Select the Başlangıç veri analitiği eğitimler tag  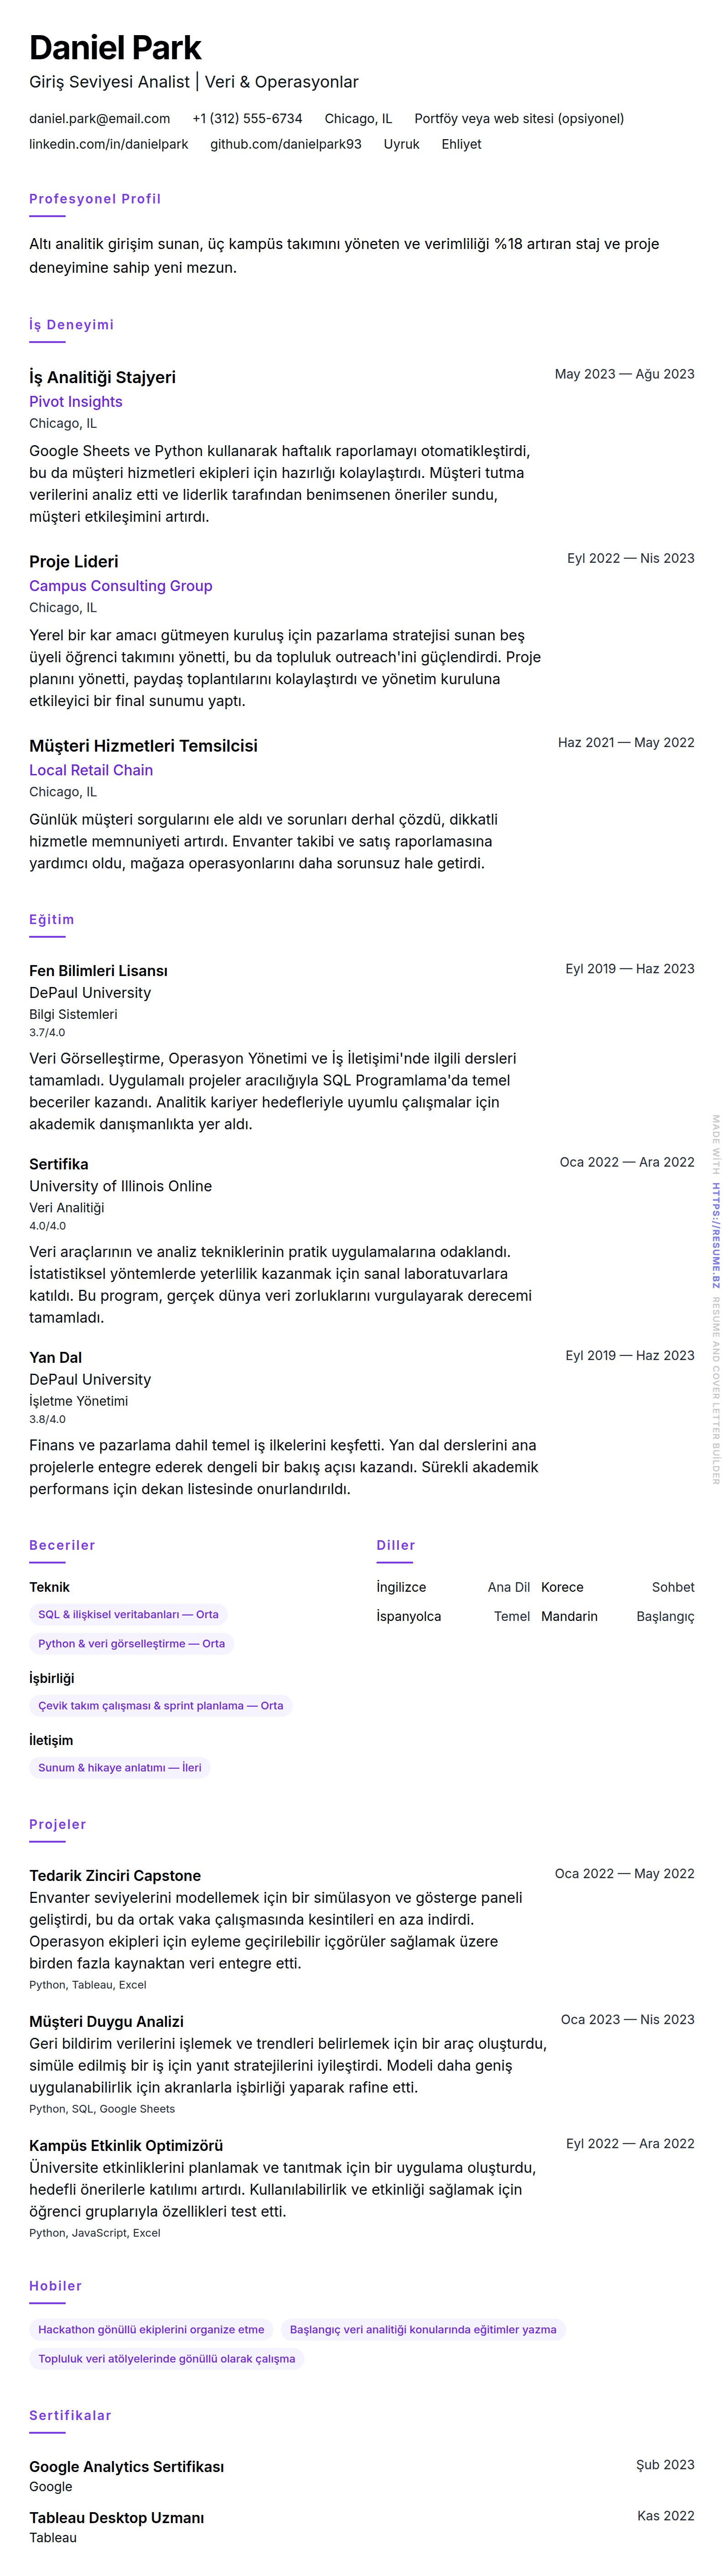click(422, 2329)
